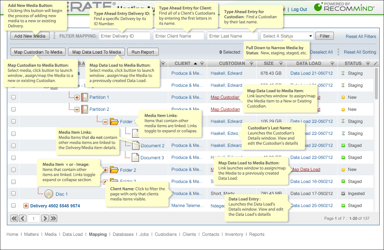Click the Reset All Filters link

(361, 36)
